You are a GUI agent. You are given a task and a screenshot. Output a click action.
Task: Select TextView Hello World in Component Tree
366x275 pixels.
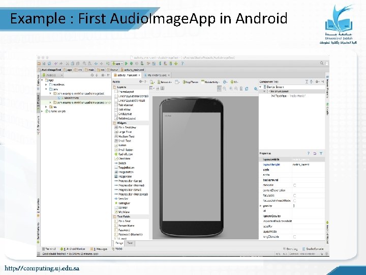click(x=288, y=96)
